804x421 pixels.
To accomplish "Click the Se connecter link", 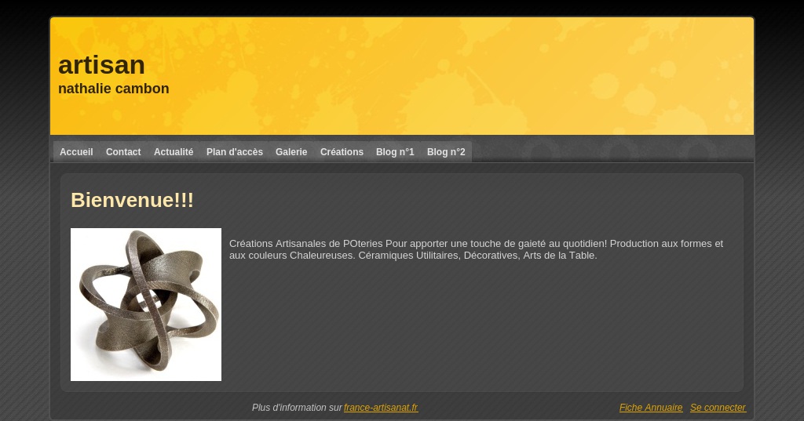I will (718, 408).
